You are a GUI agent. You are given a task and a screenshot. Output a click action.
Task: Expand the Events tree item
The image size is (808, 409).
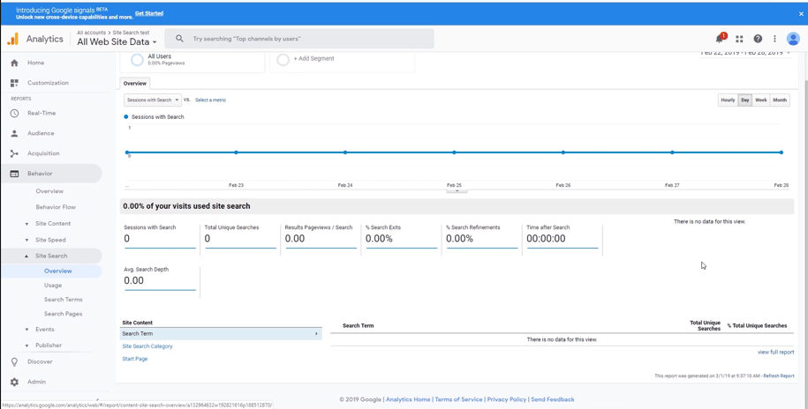(x=26, y=330)
